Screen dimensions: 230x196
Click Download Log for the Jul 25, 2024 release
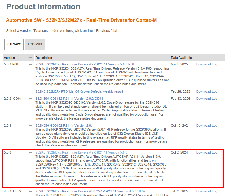click(x=206, y=191)
